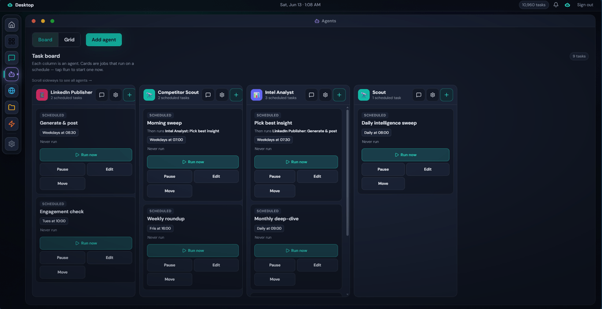
Task: Pause the Engagement check task
Action: (63, 258)
